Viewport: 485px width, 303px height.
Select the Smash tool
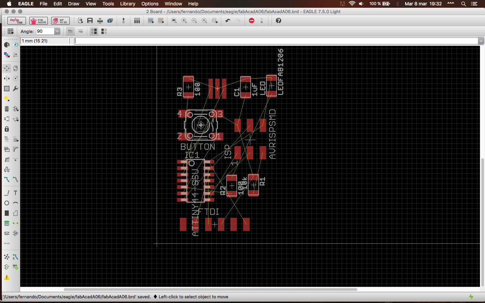7,149
